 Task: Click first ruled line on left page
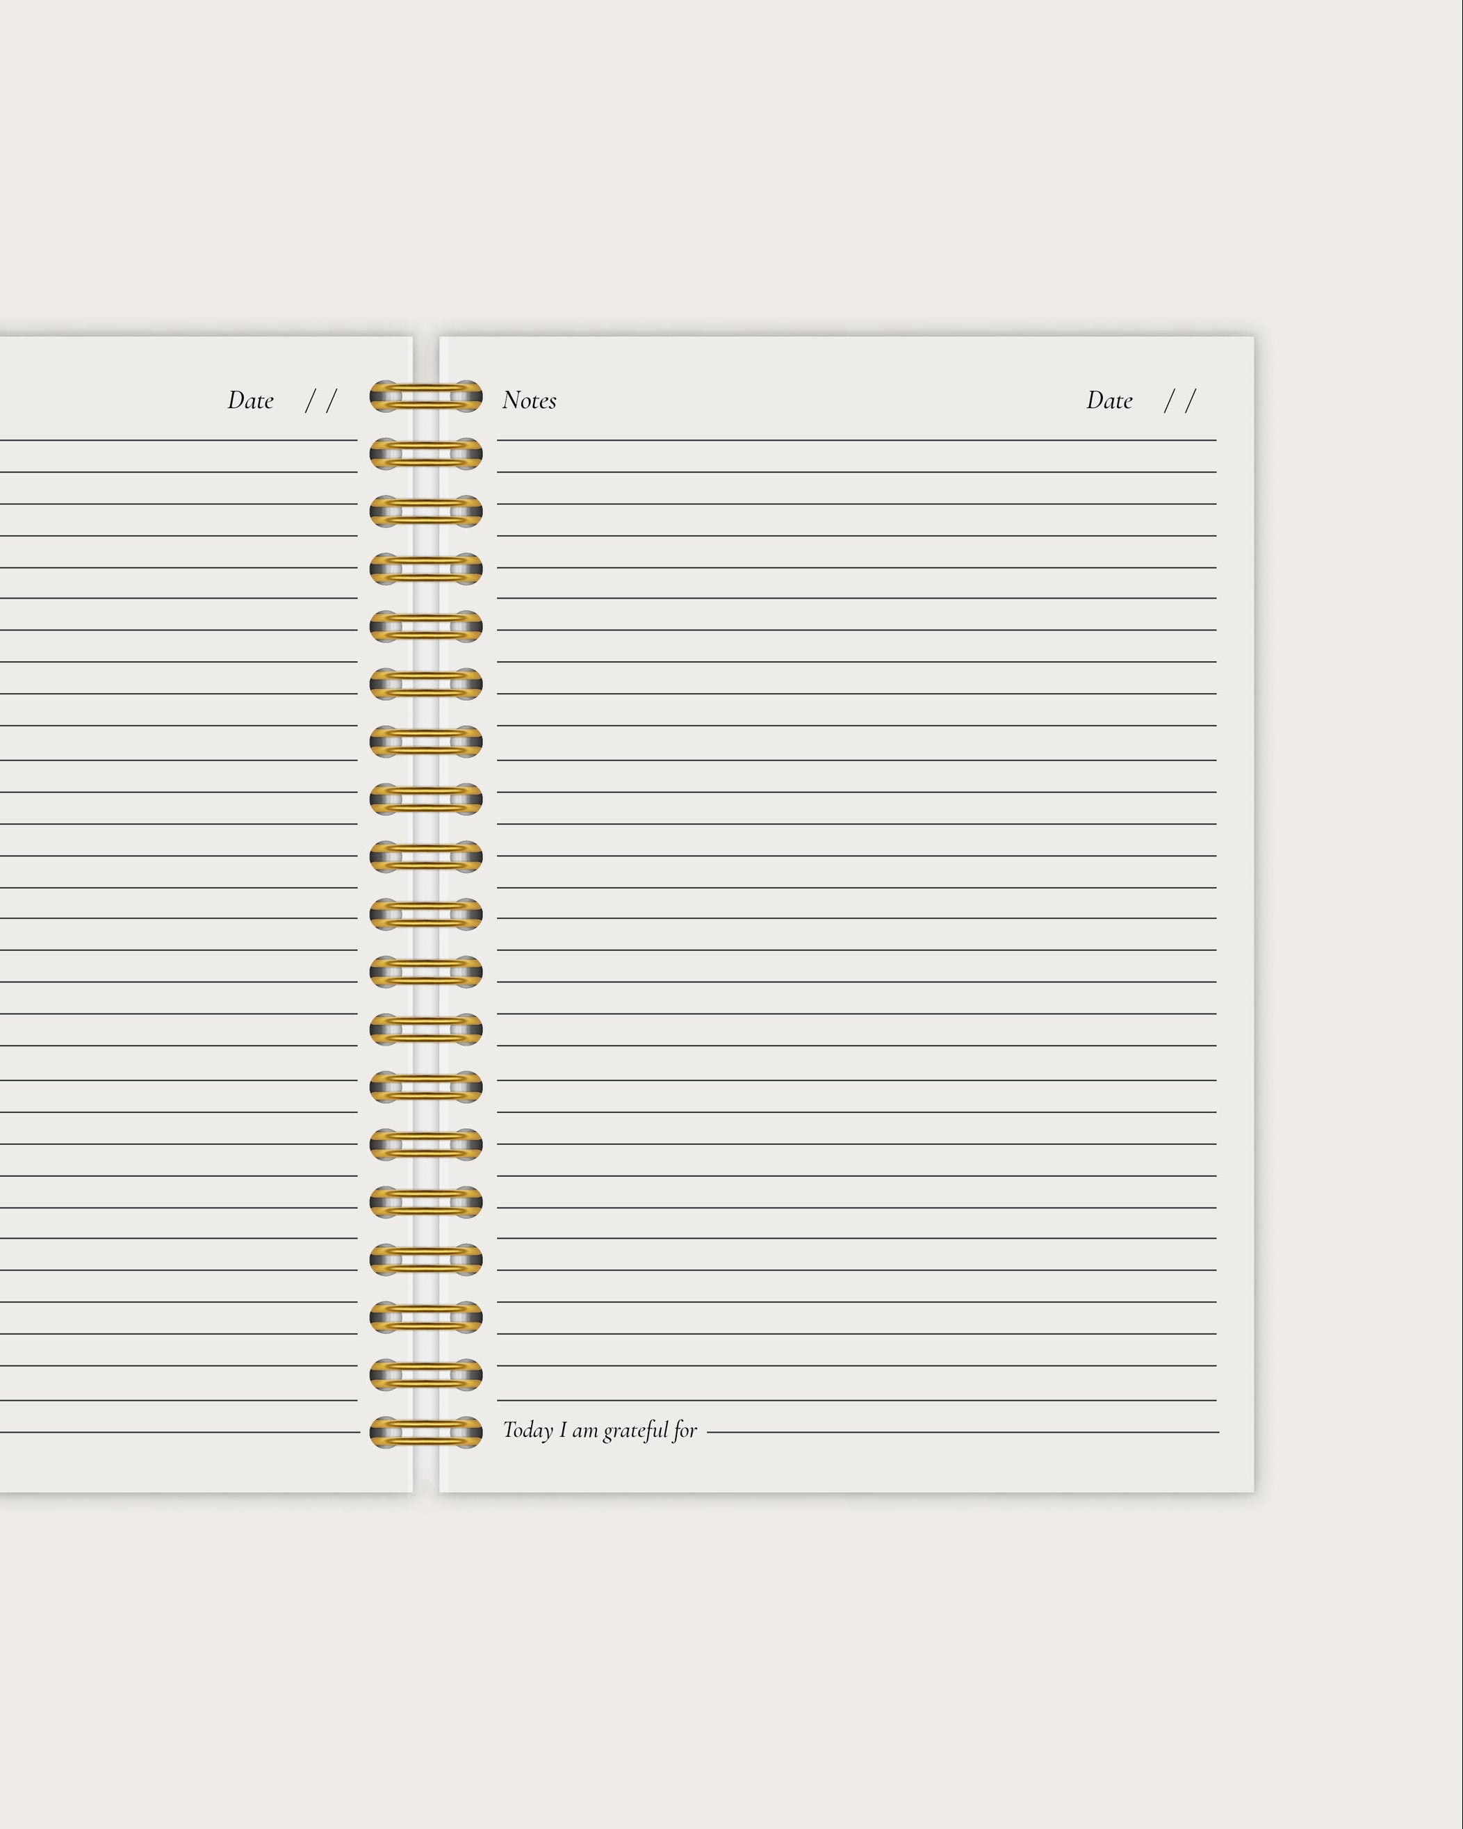(x=178, y=440)
